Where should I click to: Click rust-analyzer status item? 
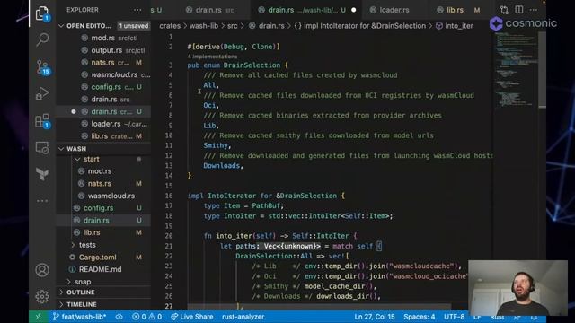(243, 317)
